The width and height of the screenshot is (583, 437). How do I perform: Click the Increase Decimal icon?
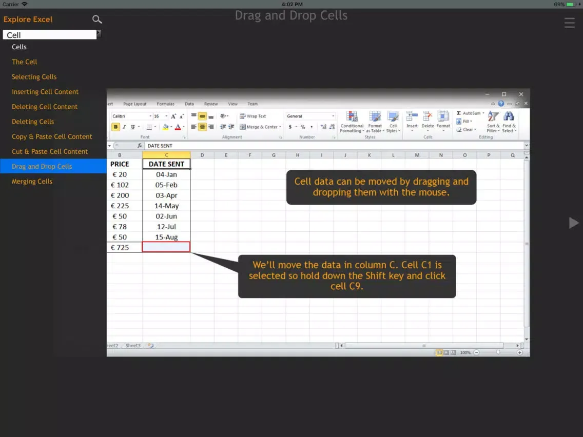point(323,127)
